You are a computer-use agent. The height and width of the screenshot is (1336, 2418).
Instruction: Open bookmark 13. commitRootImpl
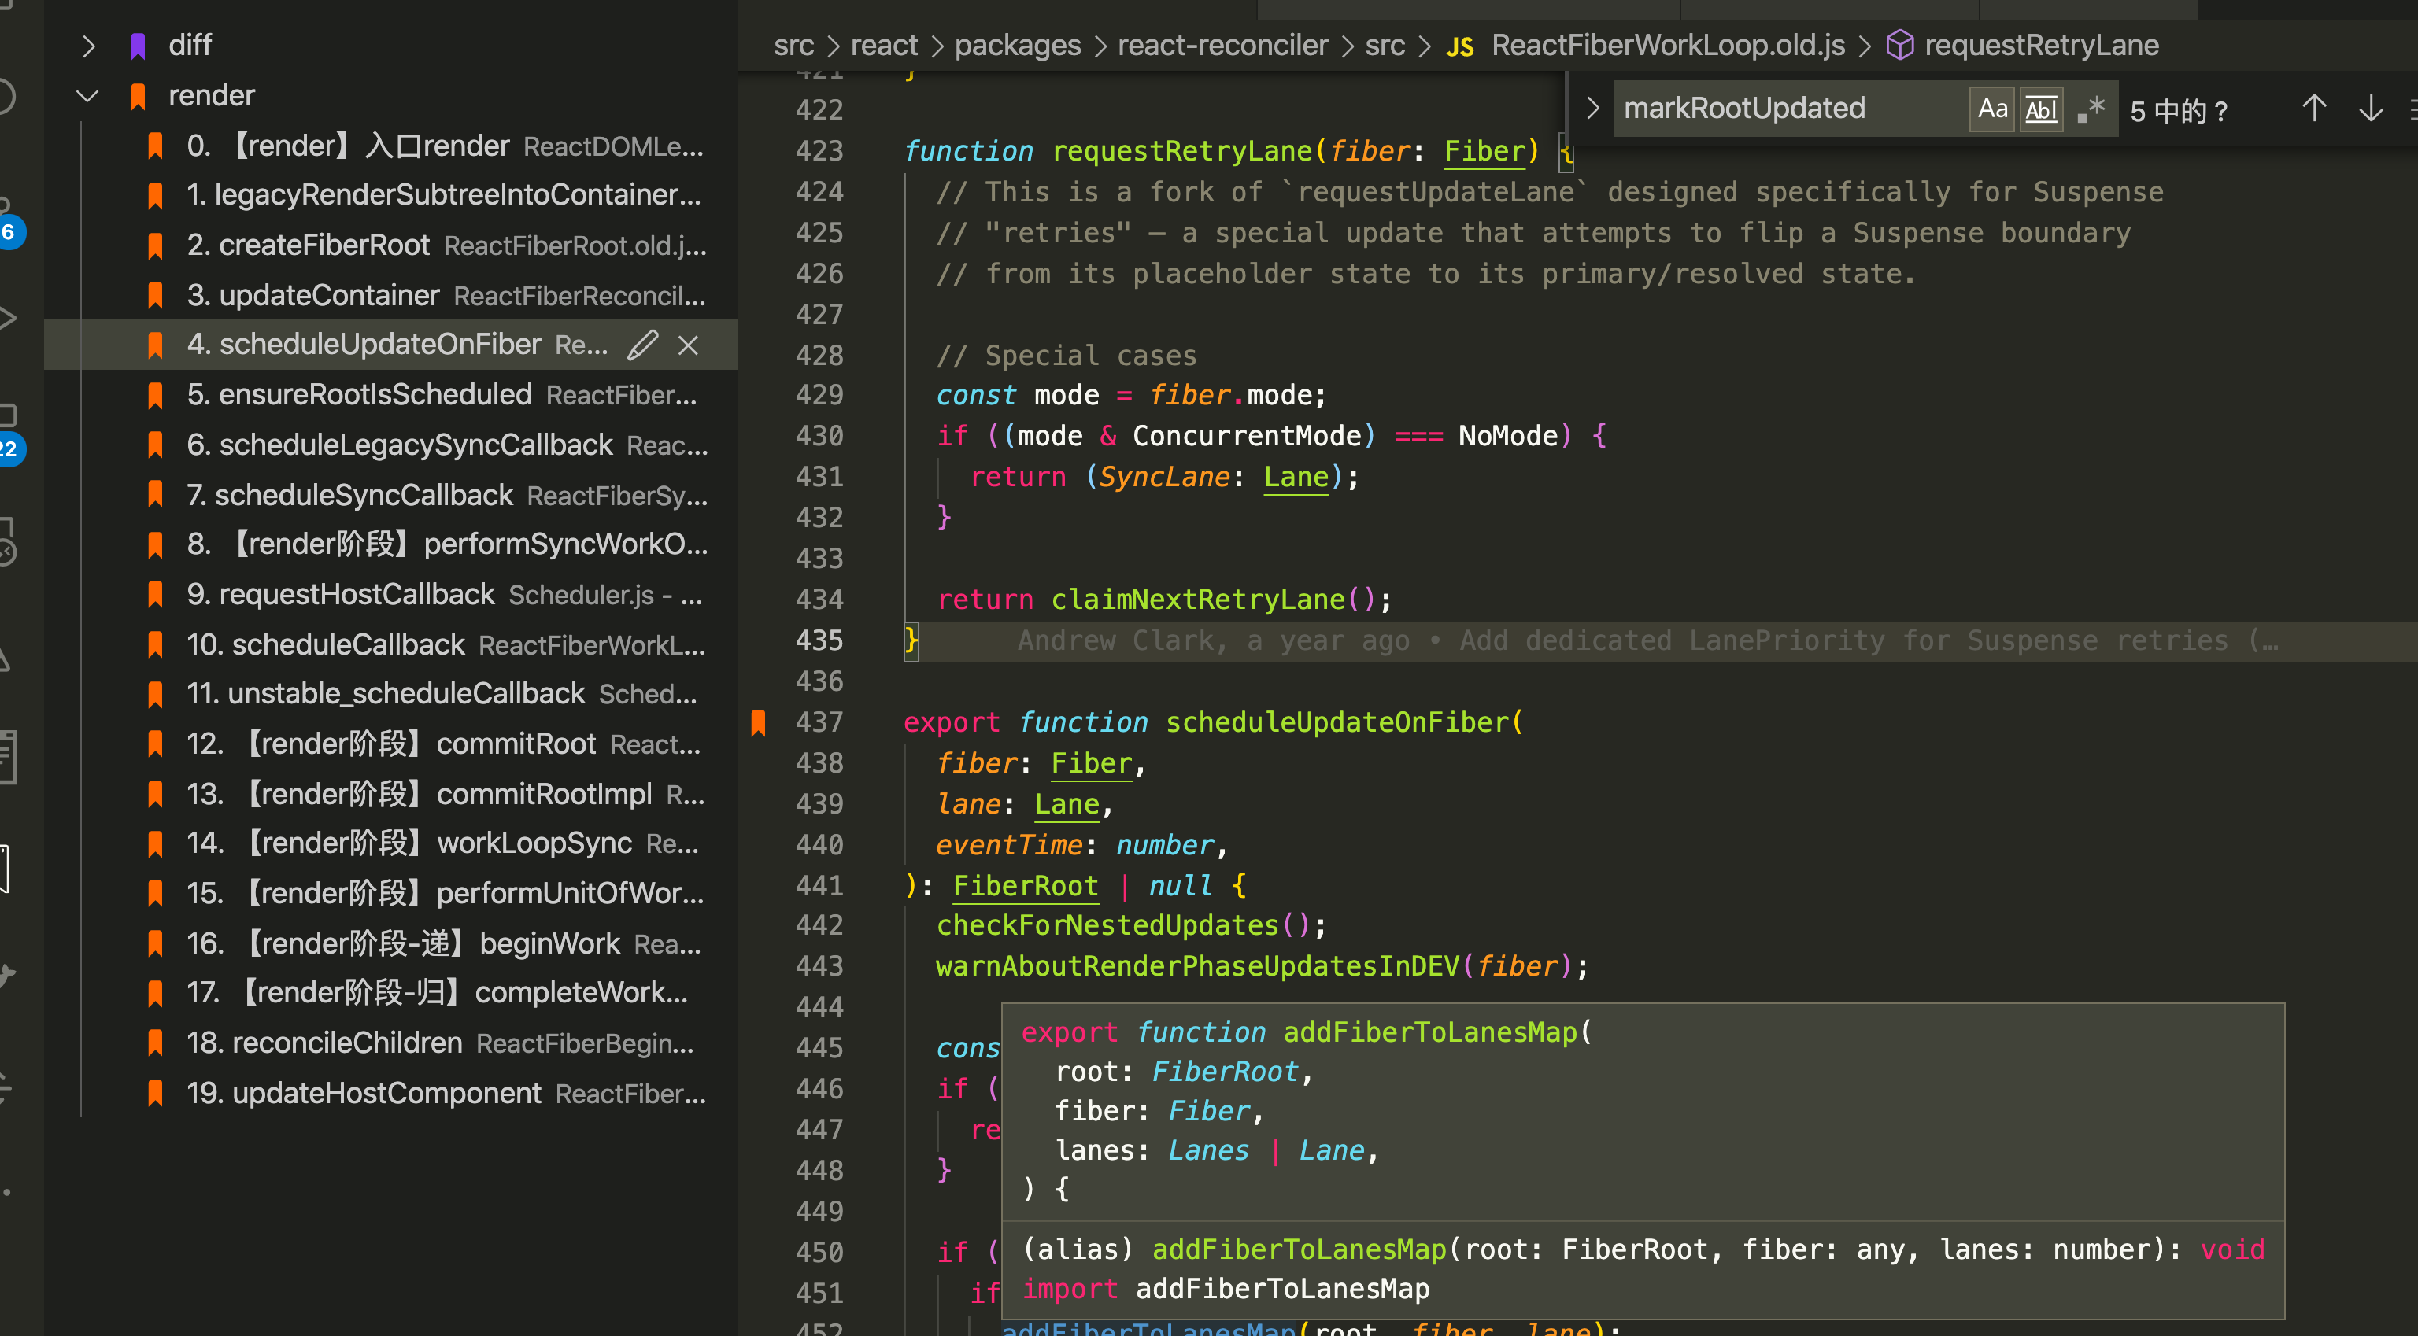coord(445,794)
